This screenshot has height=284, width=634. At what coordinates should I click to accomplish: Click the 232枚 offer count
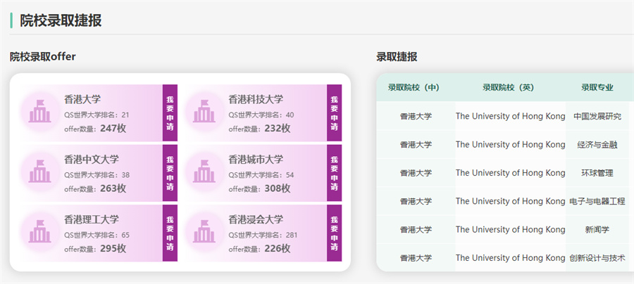pyautogui.click(x=278, y=128)
